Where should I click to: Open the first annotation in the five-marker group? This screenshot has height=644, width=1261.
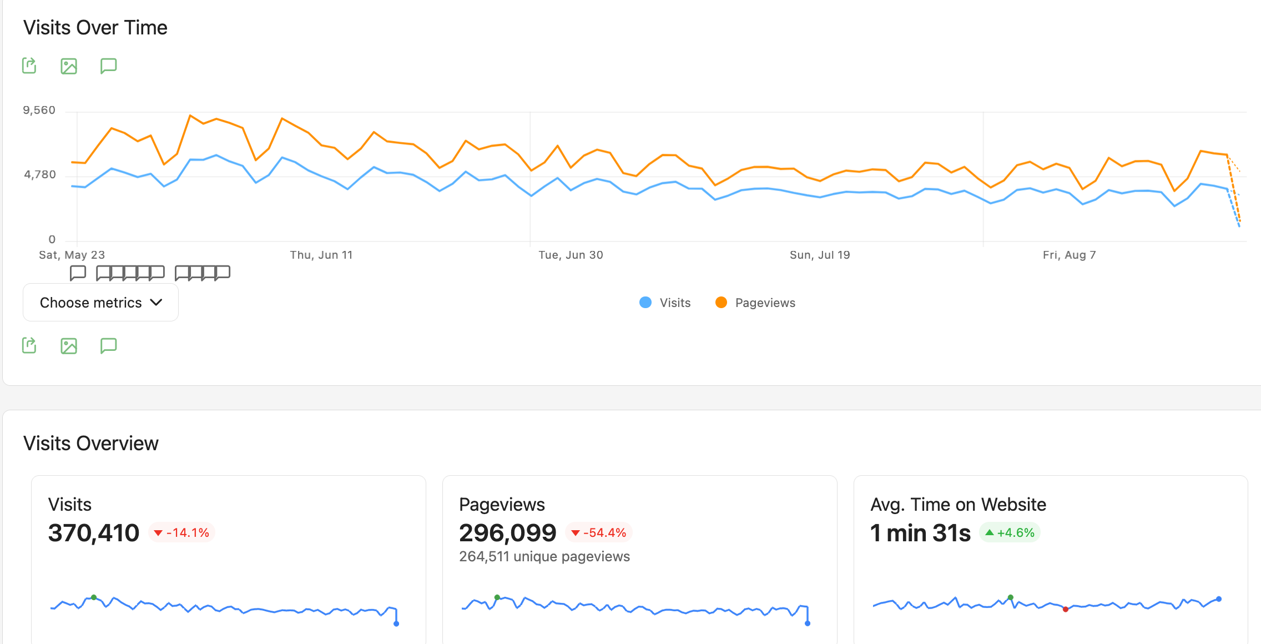click(104, 273)
